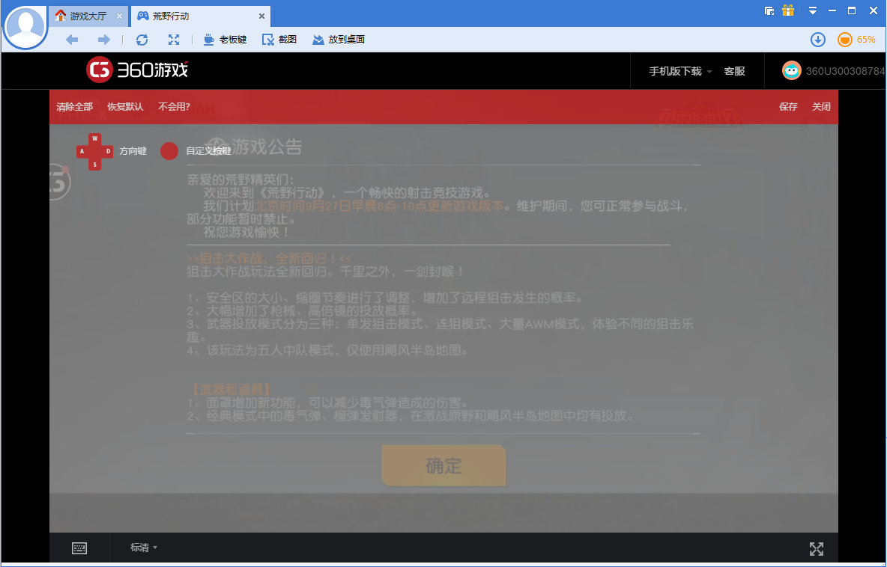Go back with the left arrow
The height and width of the screenshot is (567, 887).
(x=72, y=40)
